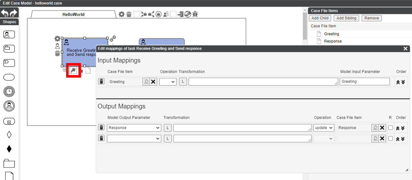The width and height of the screenshot is (412, 180).
Task: Open the debugger bug icon
Action: (195, 14)
